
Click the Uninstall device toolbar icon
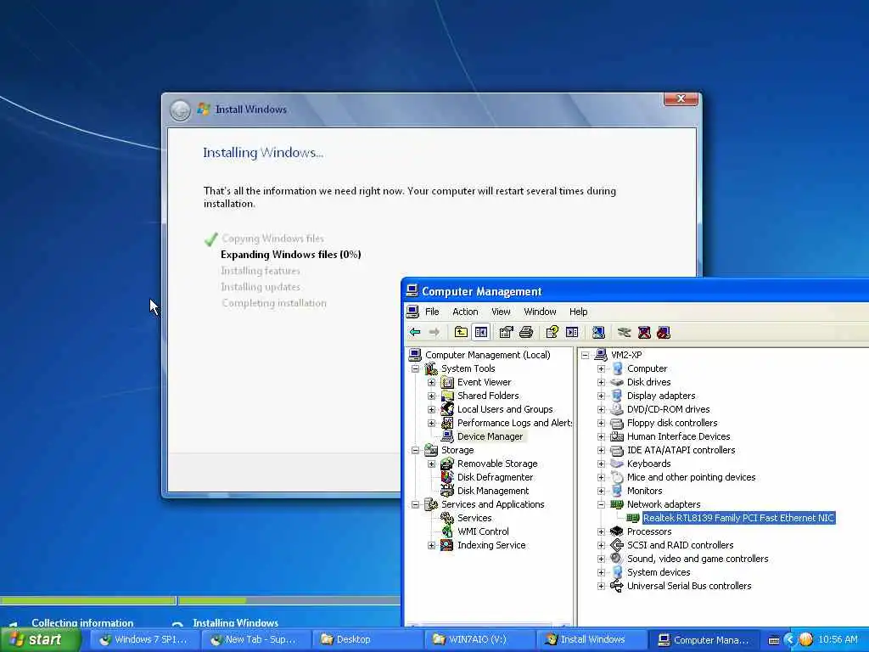coord(644,332)
